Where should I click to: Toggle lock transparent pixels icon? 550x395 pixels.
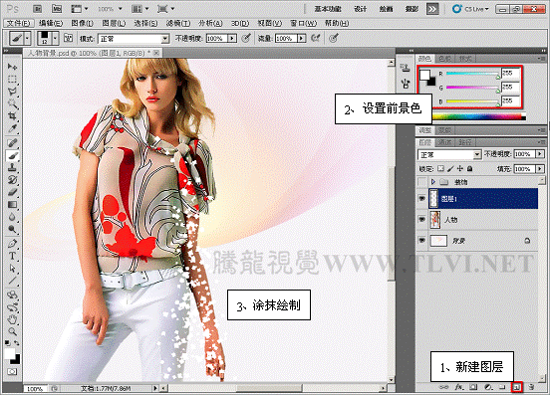coord(441,169)
